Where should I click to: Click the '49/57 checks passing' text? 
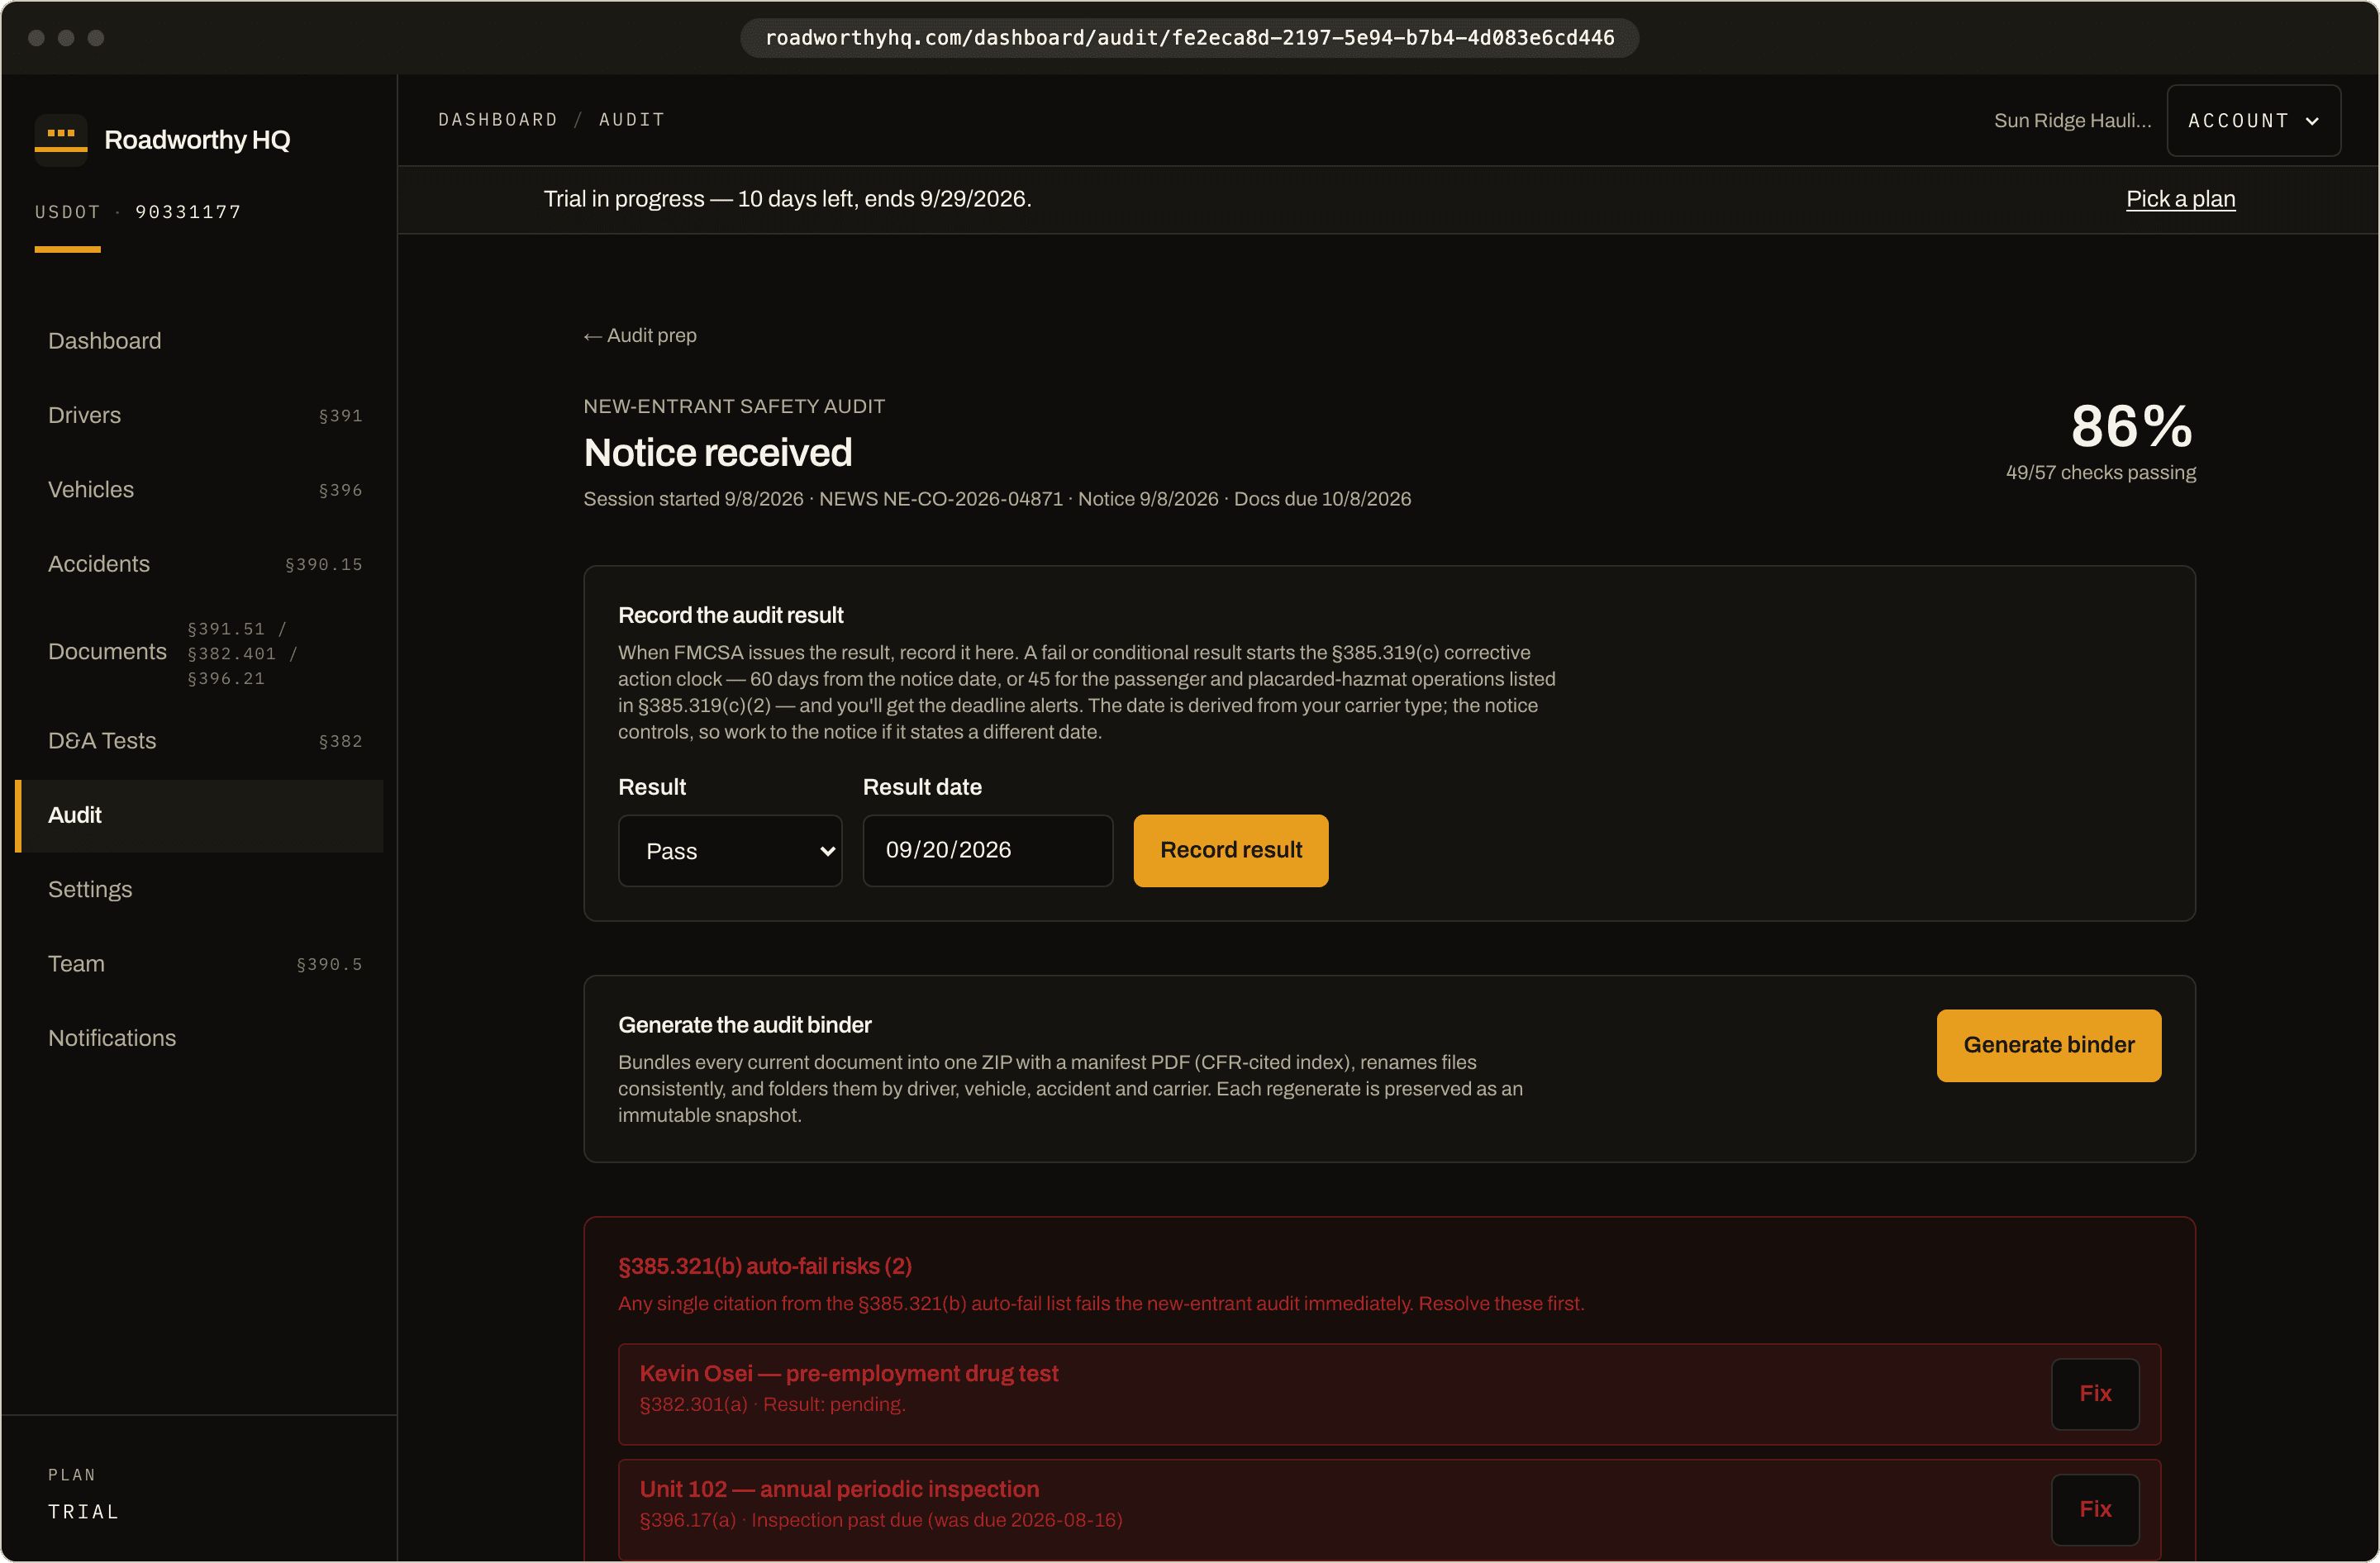pyautogui.click(x=2100, y=473)
